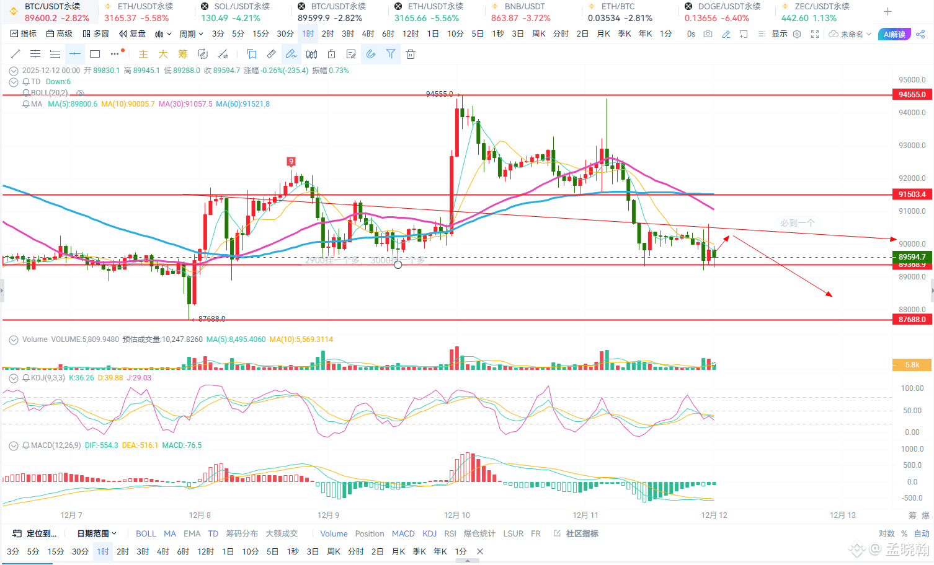The height and width of the screenshot is (565, 934).
Task: Start 复盘 replay mode
Action: point(133,34)
